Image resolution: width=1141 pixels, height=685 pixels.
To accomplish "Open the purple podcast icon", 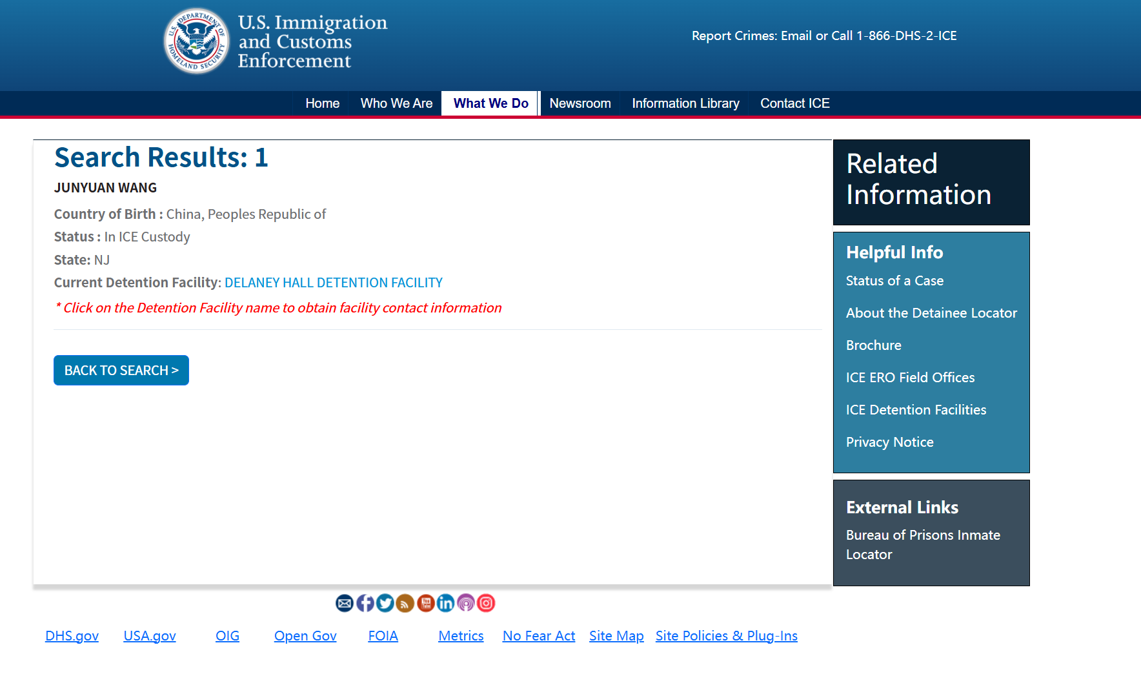I will click(466, 603).
